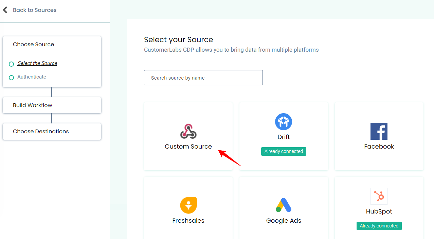Click the Back to Sources link
This screenshot has height=239, width=434.
click(x=34, y=10)
